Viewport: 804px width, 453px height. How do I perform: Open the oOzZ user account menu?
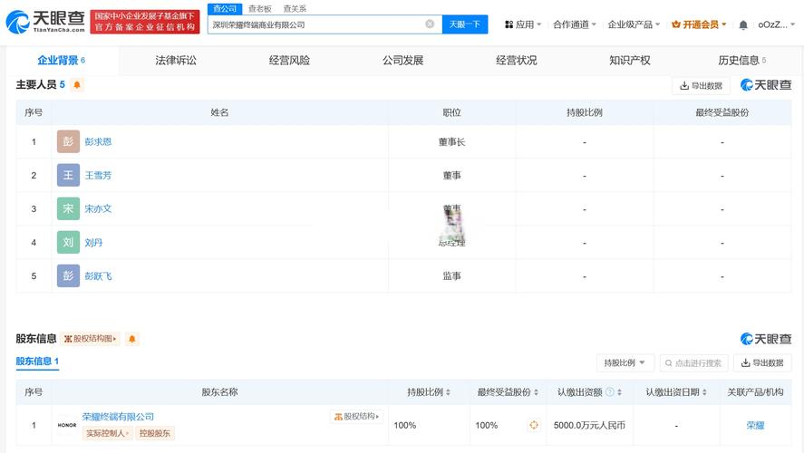coord(776,24)
